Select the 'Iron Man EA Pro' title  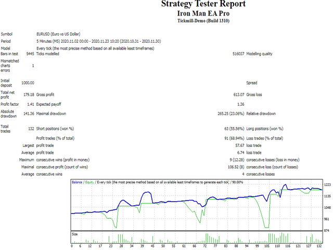point(203,14)
